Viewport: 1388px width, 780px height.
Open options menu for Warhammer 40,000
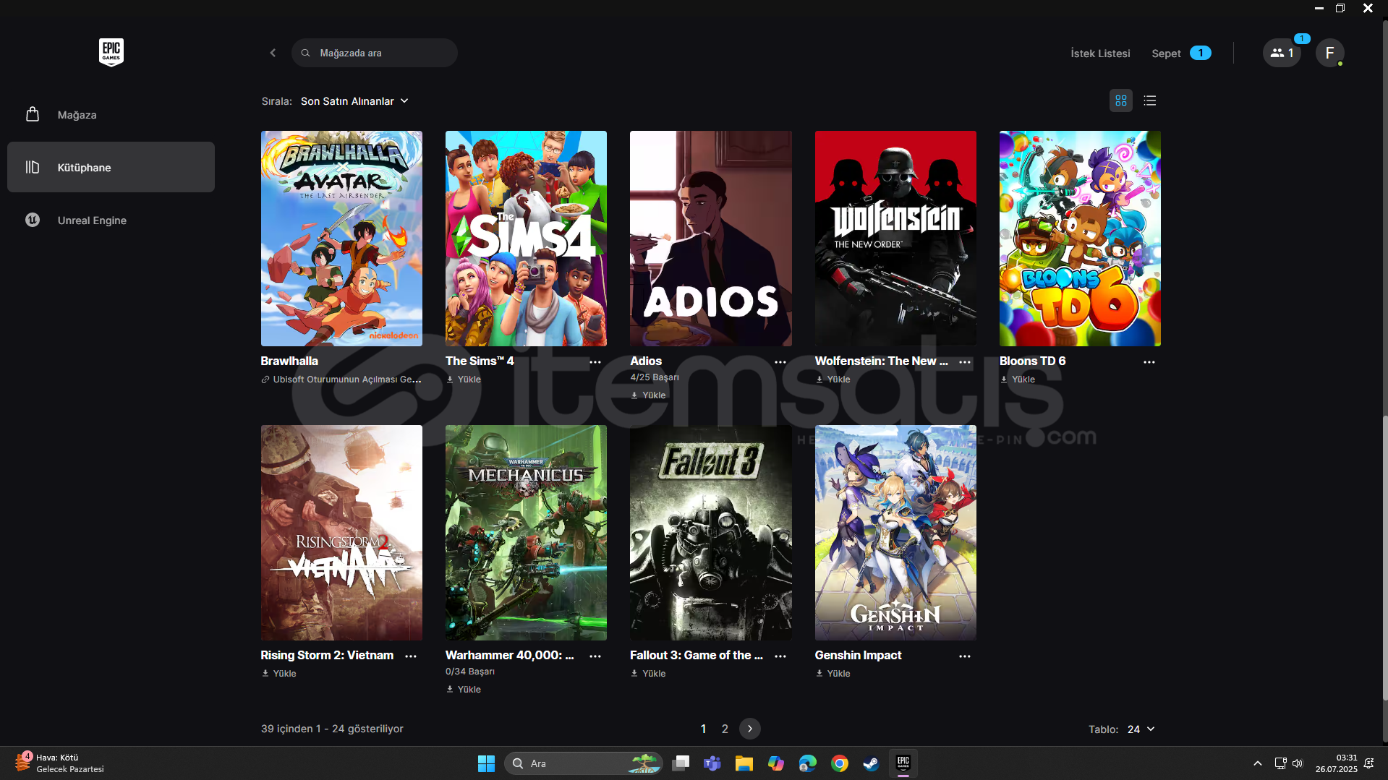pos(595,656)
